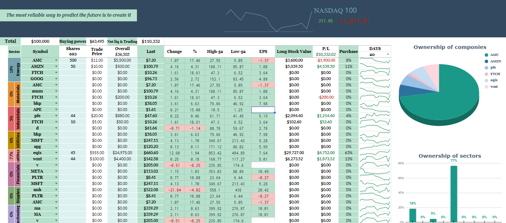The width and height of the screenshot is (506, 223).
Task: Select the -$1,900.00 P/L cell
Action: (x=326, y=60)
